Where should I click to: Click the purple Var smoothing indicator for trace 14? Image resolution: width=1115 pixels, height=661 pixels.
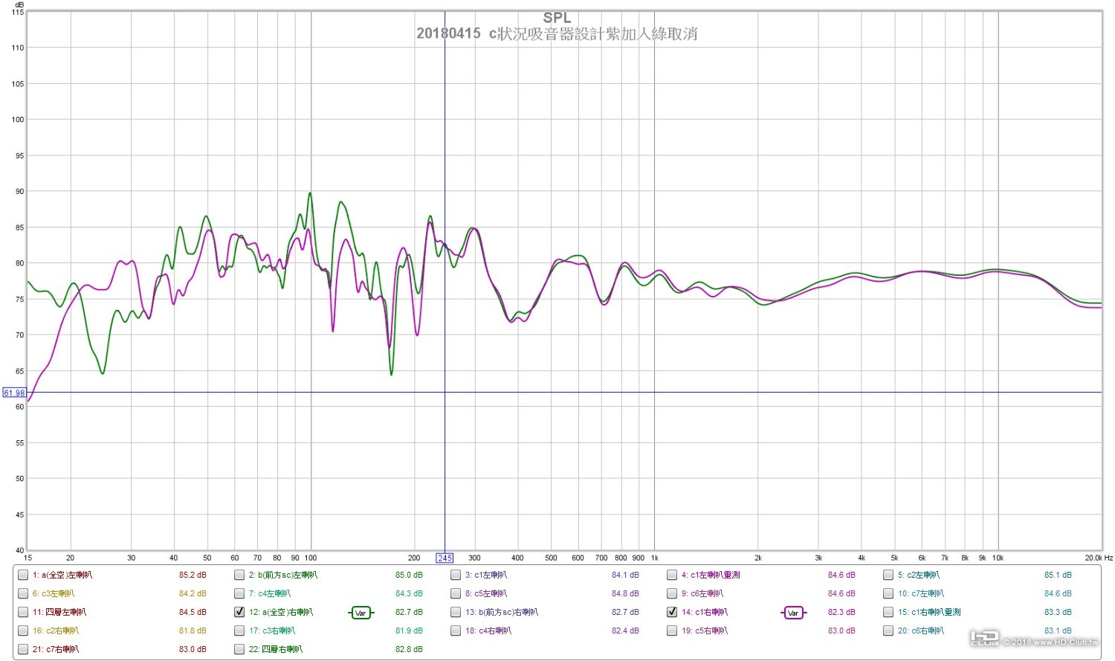[793, 613]
